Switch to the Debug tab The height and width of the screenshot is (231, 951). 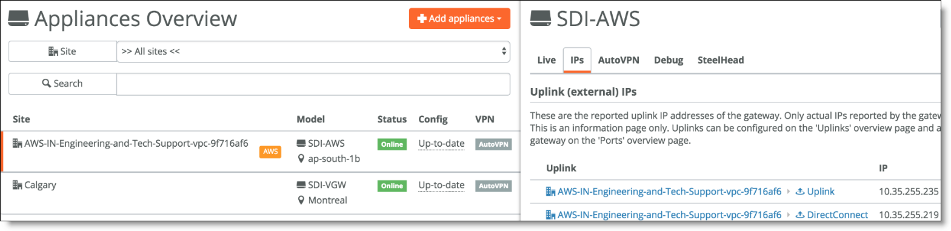669,60
